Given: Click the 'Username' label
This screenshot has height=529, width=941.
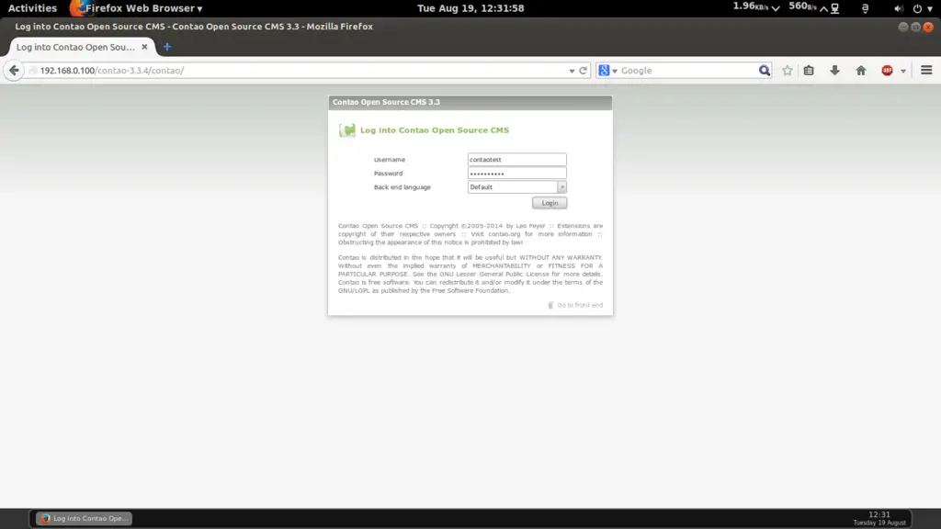Looking at the screenshot, I should 390,160.
